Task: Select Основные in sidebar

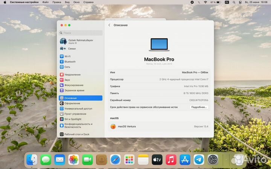Action: point(81,98)
